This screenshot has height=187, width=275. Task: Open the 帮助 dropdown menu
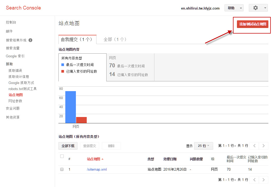point(234,8)
